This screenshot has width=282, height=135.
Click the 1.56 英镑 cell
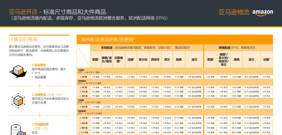pos(96,87)
